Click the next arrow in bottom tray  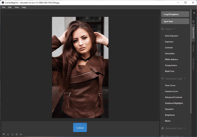(x=12, y=135)
